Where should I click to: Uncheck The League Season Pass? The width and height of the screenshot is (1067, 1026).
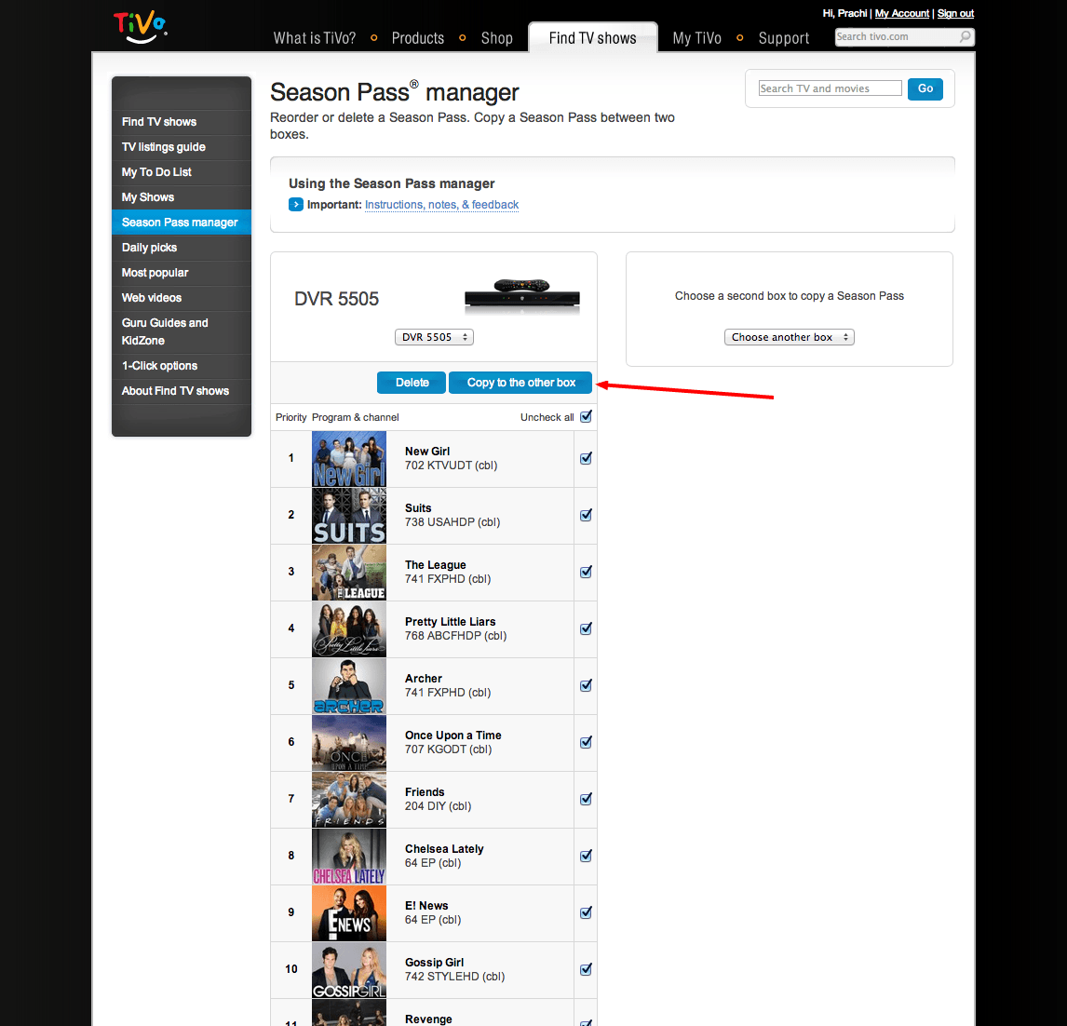tap(586, 572)
